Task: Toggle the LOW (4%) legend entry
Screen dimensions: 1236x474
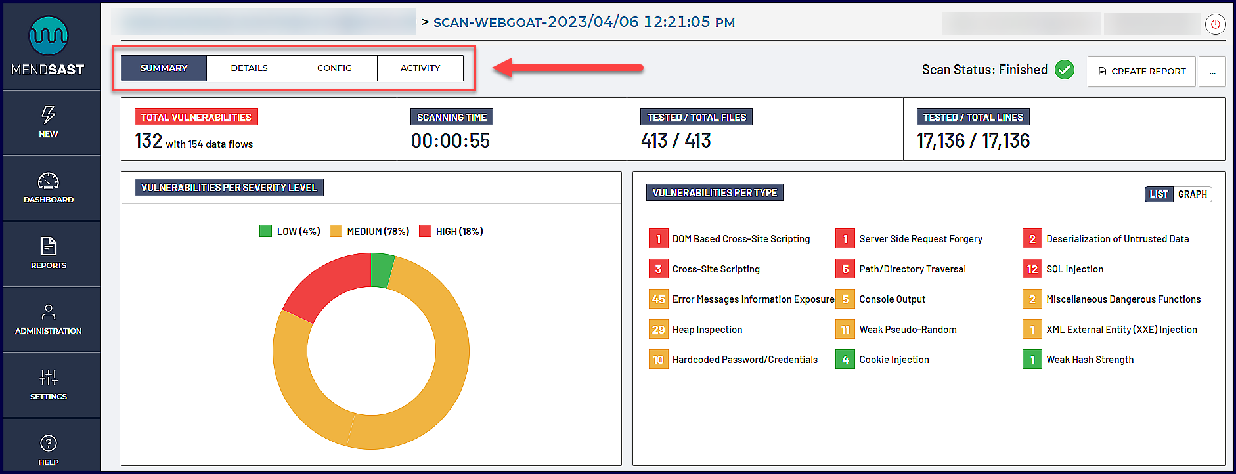Action: click(290, 231)
